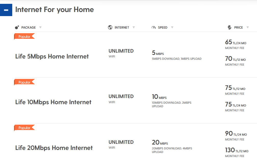Select the 65 TL/24 MO price option
The height and width of the screenshot is (165, 257).
point(236,44)
